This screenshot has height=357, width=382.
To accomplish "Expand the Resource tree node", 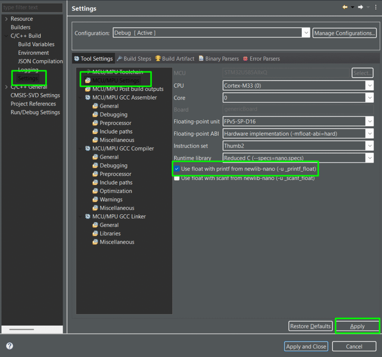I will 6,19.
